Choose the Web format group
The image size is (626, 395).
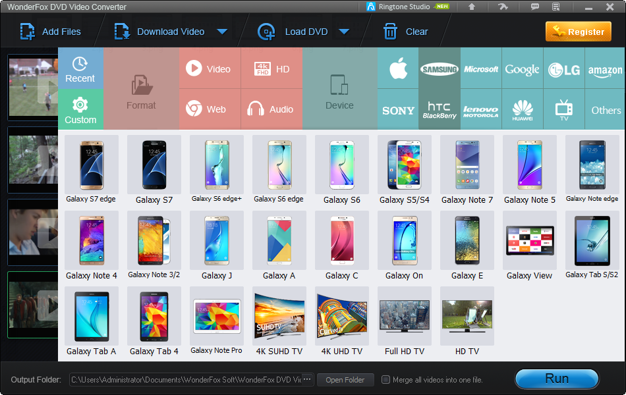pyautogui.click(x=210, y=109)
